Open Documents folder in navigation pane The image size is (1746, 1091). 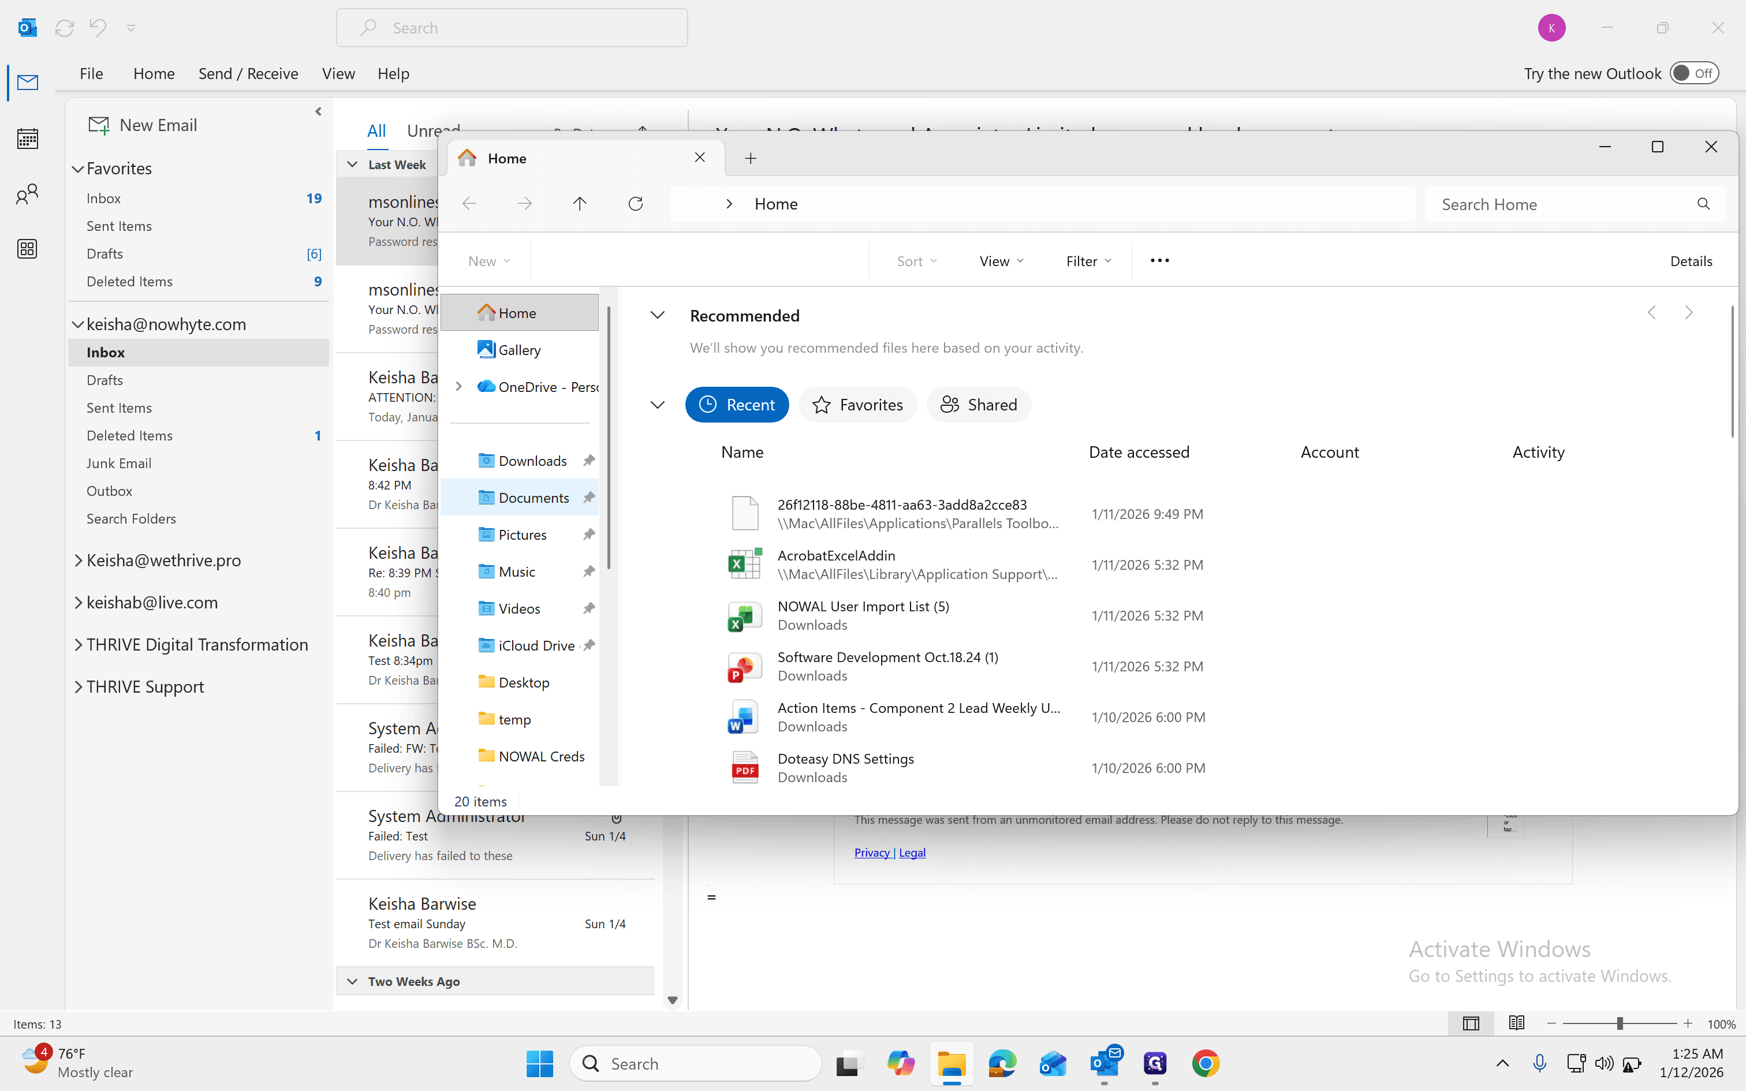coord(520,498)
